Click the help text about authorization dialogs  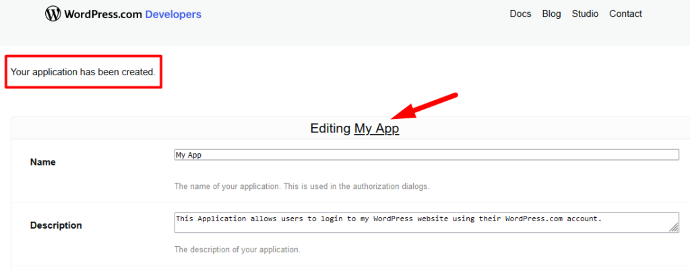(302, 186)
